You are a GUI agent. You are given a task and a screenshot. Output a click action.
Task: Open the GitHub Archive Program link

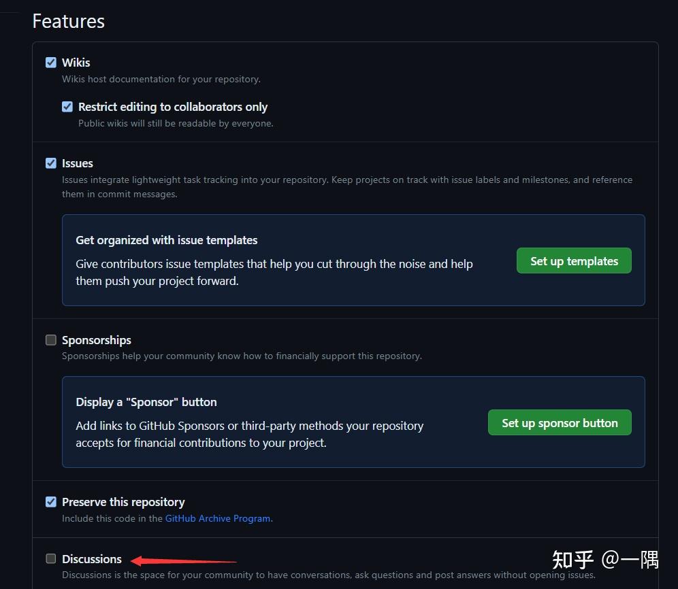(218, 518)
